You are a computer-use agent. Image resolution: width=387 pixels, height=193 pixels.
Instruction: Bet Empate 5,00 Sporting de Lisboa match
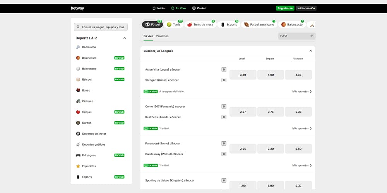click(271, 186)
